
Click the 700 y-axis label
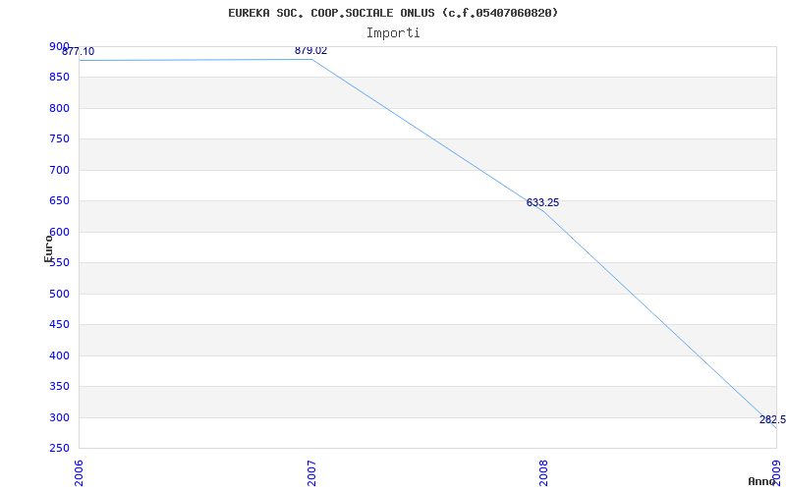point(59,170)
